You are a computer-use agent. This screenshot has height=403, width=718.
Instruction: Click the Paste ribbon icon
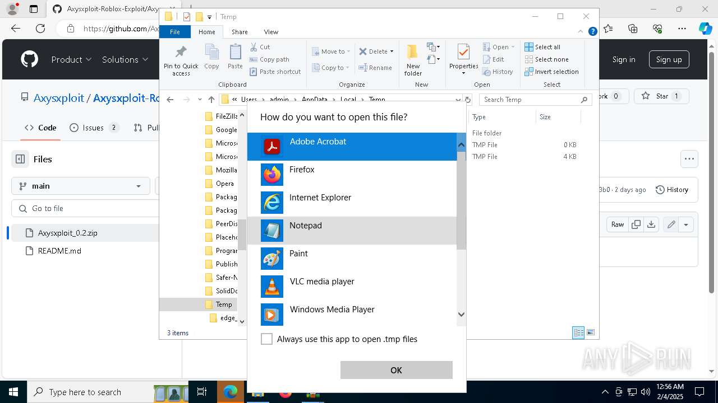tap(235, 57)
